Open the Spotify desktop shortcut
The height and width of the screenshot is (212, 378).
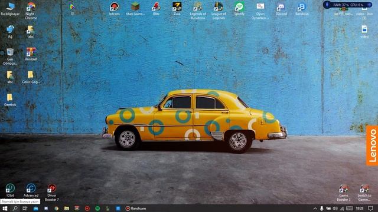[x=239, y=9]
